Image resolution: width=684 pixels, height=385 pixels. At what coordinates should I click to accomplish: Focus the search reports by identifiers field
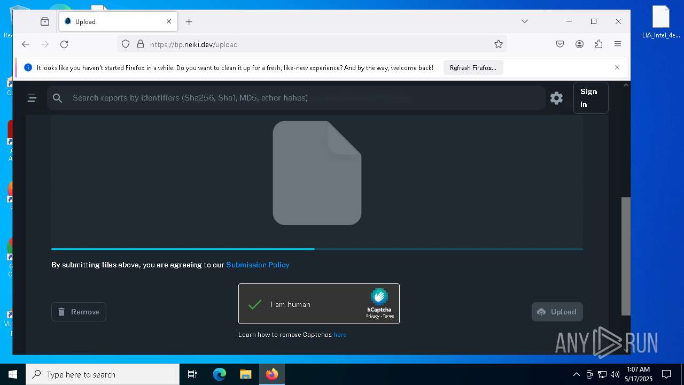point(297,98)
